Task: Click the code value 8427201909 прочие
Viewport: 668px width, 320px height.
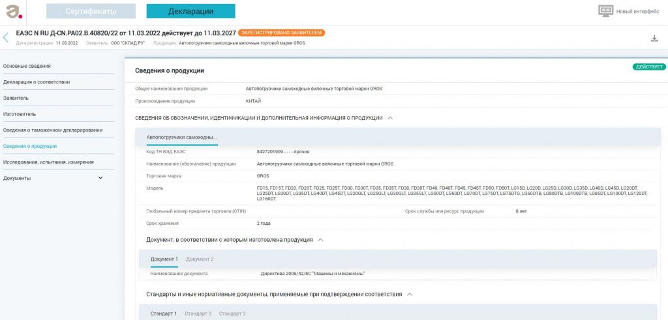Action: [x=283, y=151]
